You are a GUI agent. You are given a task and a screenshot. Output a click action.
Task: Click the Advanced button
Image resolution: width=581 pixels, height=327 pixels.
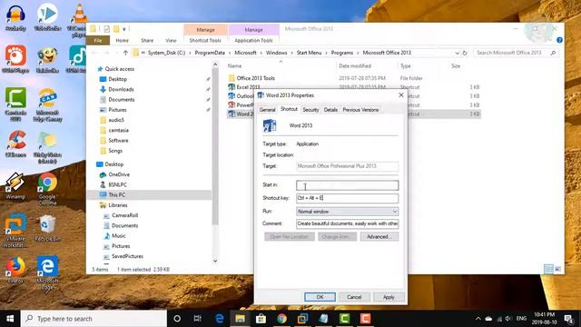click(x=379, y=236)
